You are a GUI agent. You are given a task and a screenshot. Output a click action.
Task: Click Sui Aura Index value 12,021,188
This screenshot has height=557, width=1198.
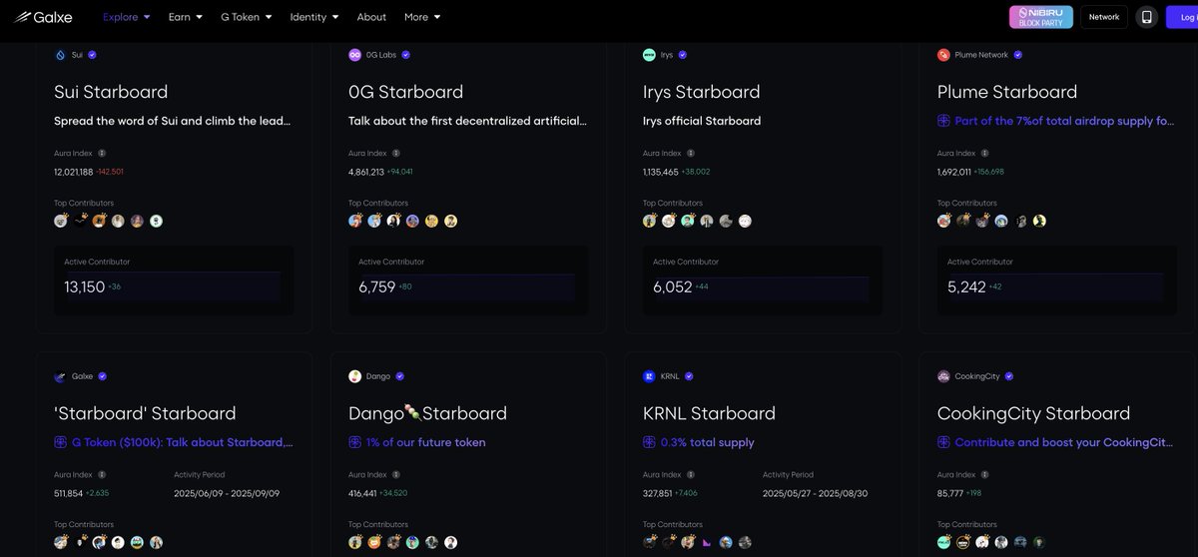pyautogui.click(x=74, y=172)
